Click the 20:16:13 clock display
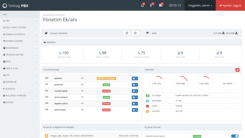The height and width of the screenshot is (138, 245). pos(175,5)
